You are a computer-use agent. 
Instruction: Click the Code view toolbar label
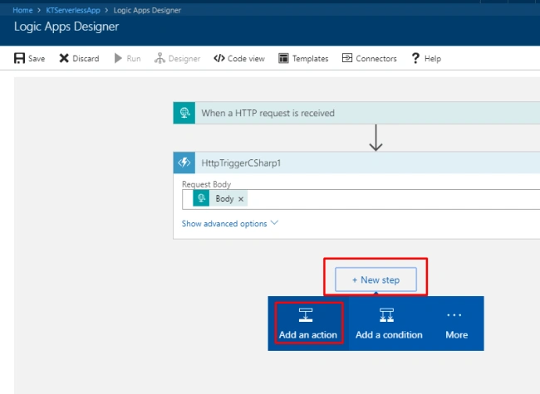coord(246,58)
